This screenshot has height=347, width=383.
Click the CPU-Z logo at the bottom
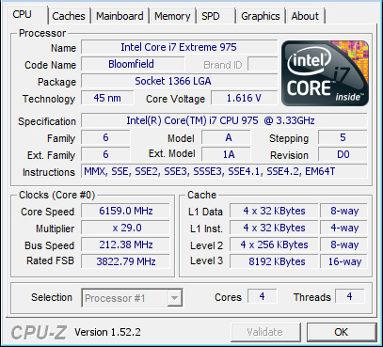pyautogui.click(x=39, y=332)
